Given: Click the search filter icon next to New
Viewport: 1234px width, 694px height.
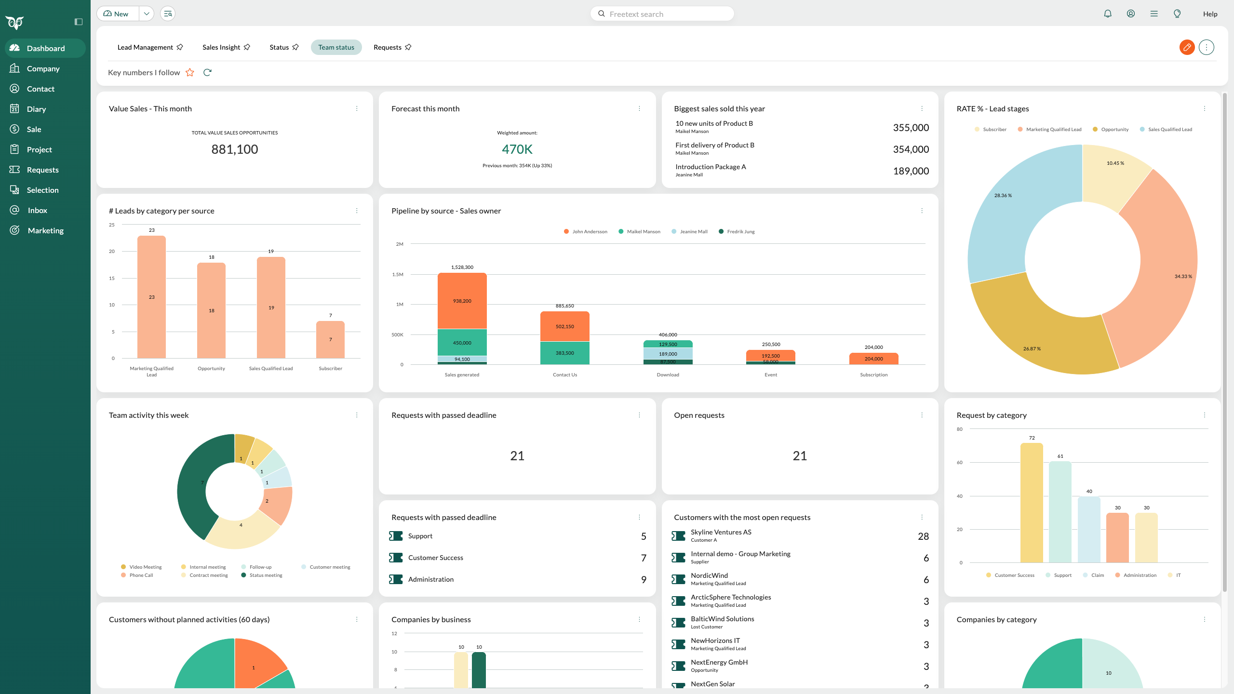Looking at the screenshot, I should click(x=168, y=14).
